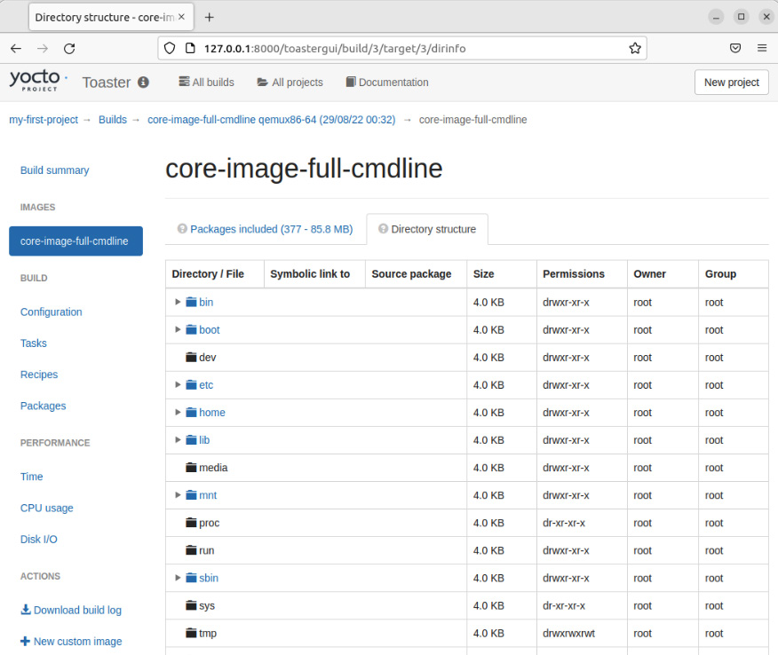
Task: Open the Pocket save icon
Action: tap(735, 48)
